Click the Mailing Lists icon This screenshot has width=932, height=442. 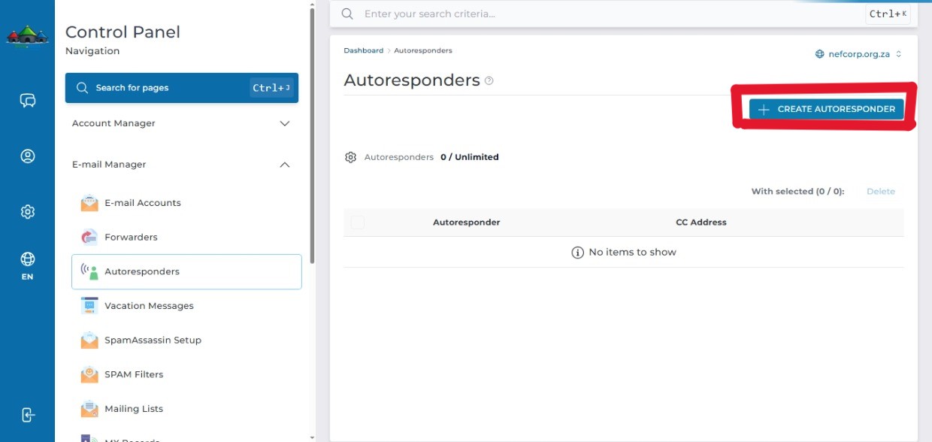[89, 409]
